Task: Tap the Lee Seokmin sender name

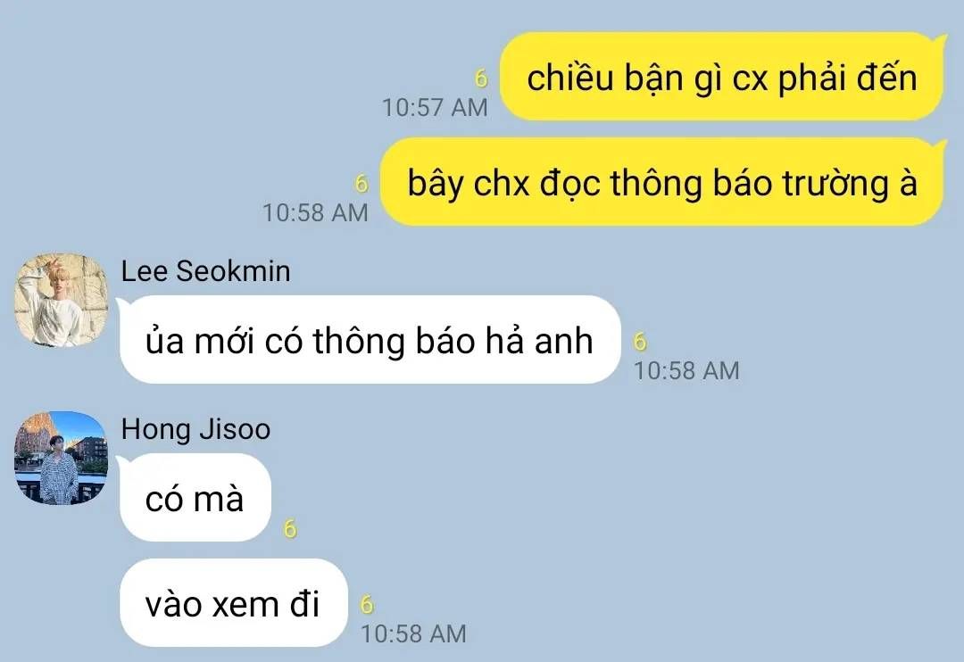Action: [205, 271]
